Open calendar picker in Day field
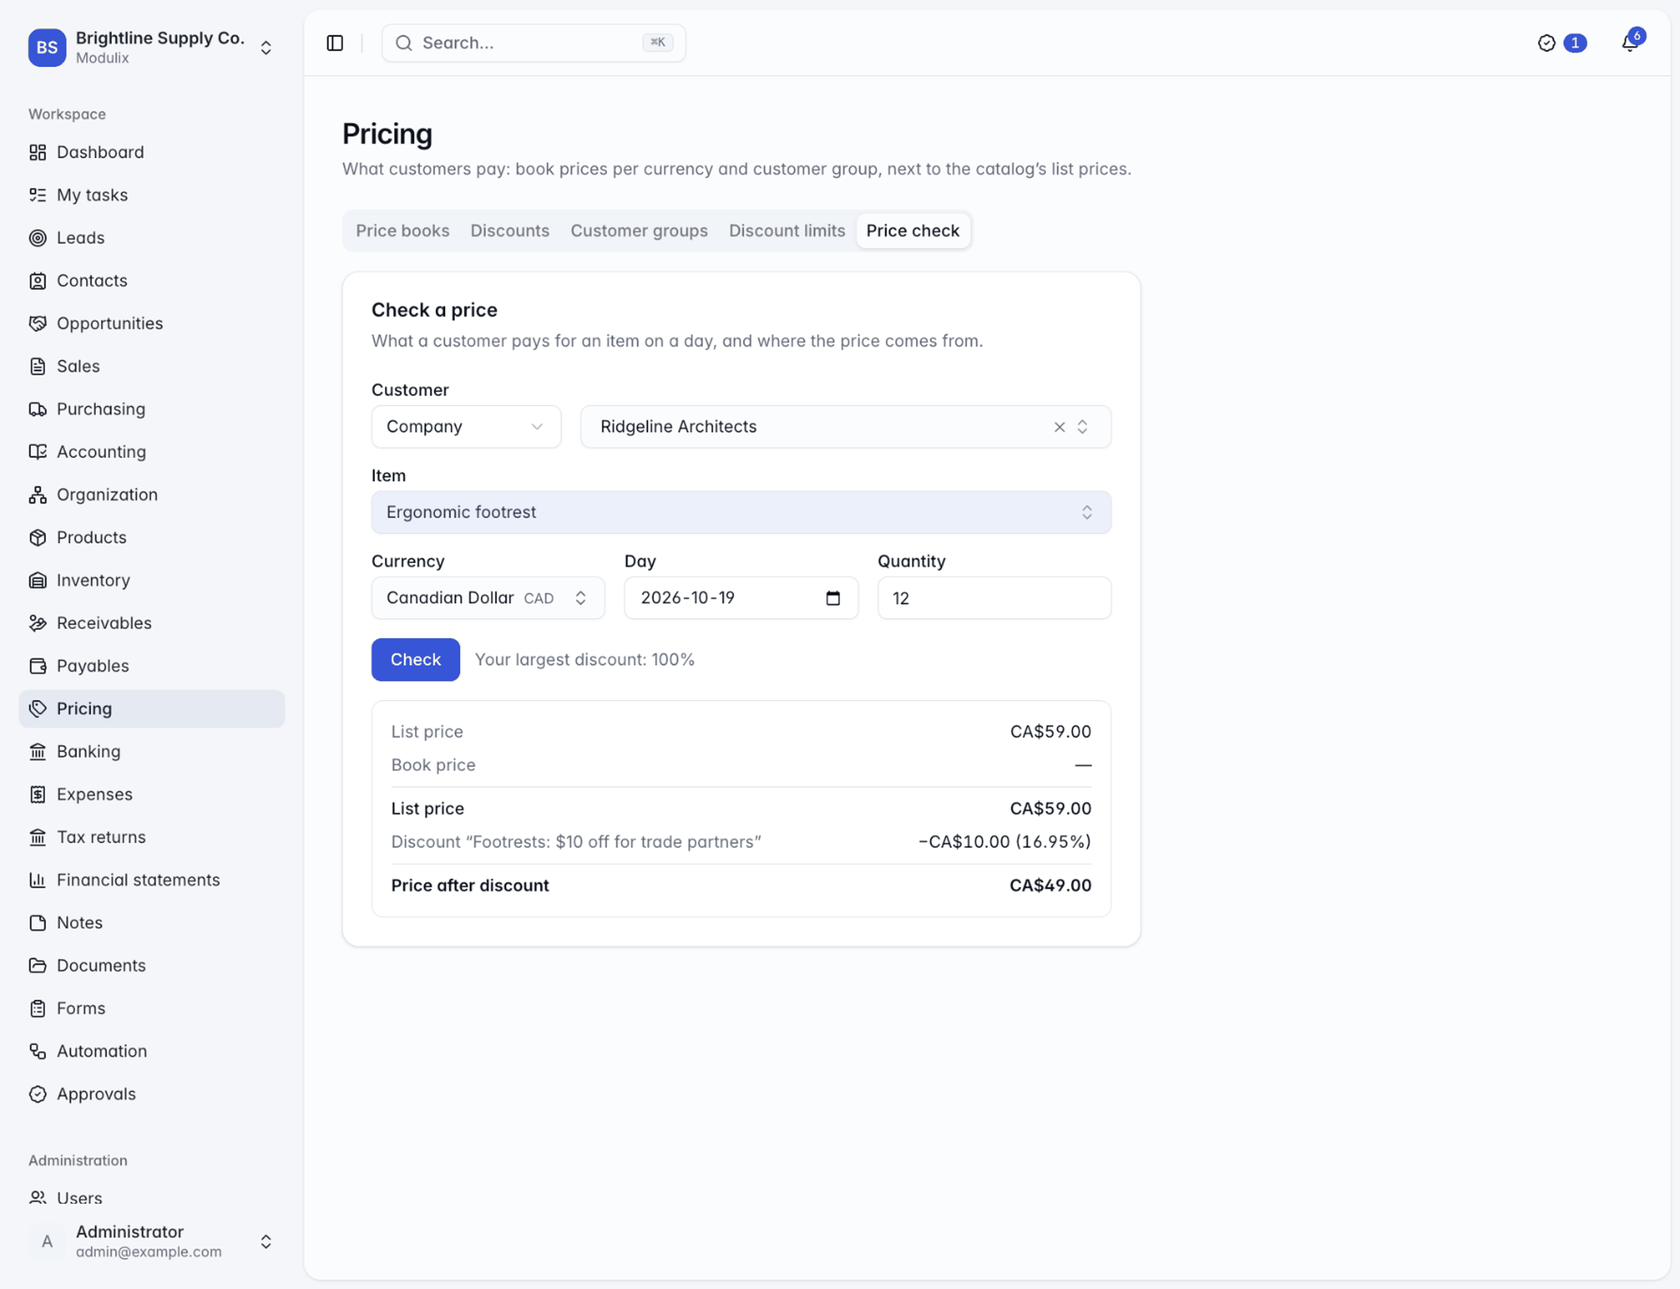1680x1289 pixels. tap(833, 597)
